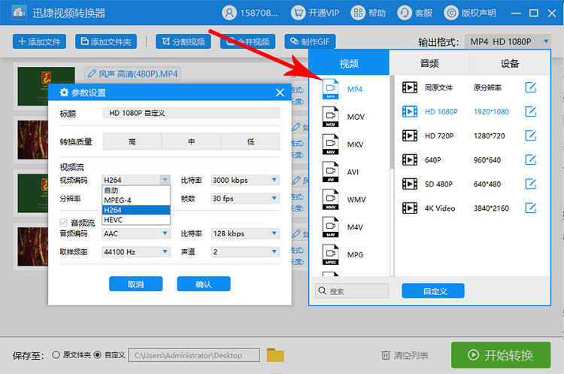The width and height of the screenshot is (564, 374).
Task: Click the 添加文件 button
Action: point(39,41)
